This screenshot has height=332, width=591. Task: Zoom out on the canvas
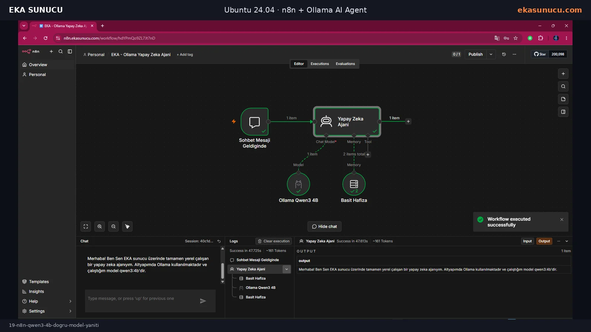(113, 226)
